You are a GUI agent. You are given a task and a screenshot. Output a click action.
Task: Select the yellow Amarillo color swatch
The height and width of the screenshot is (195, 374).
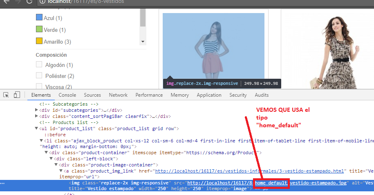pyautogui.click(x=39, y=41)
